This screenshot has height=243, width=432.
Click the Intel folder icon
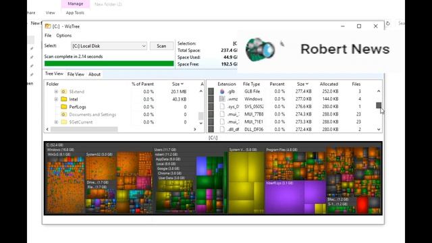point(64,99)
